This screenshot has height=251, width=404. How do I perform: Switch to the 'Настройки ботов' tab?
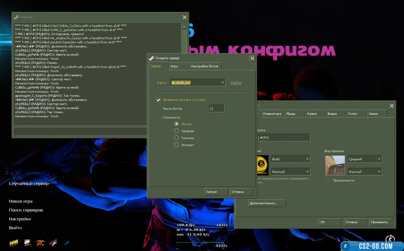pyautogui.click(x=205, y=66)
